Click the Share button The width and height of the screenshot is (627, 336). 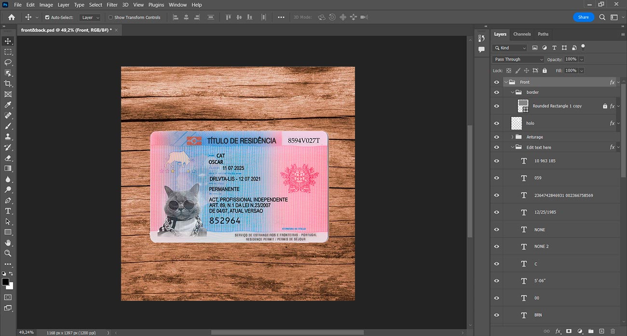click(583, 17)
